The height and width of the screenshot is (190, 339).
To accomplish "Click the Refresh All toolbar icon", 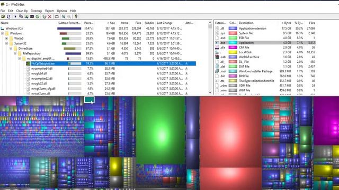I will pyautogui.click(x=8, y=16).
